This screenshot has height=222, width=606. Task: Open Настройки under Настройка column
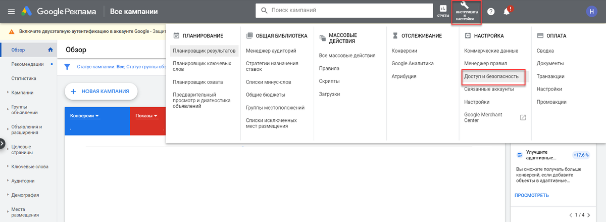click(x=477, y=102)
